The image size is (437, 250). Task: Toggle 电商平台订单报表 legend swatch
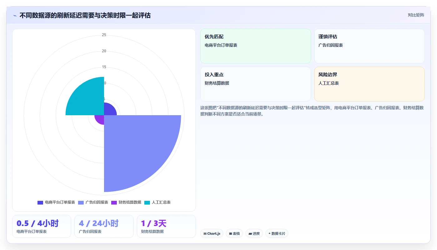(x=40, y=202)
